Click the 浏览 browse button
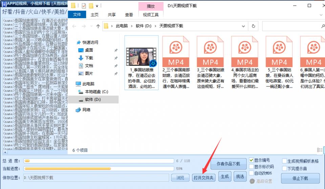This screenshot has width=325, height=189. coord(180,178)
